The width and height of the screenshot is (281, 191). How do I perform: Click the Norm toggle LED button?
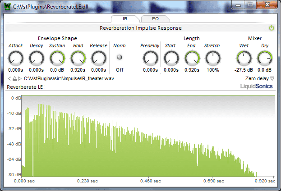coord(120,57)
